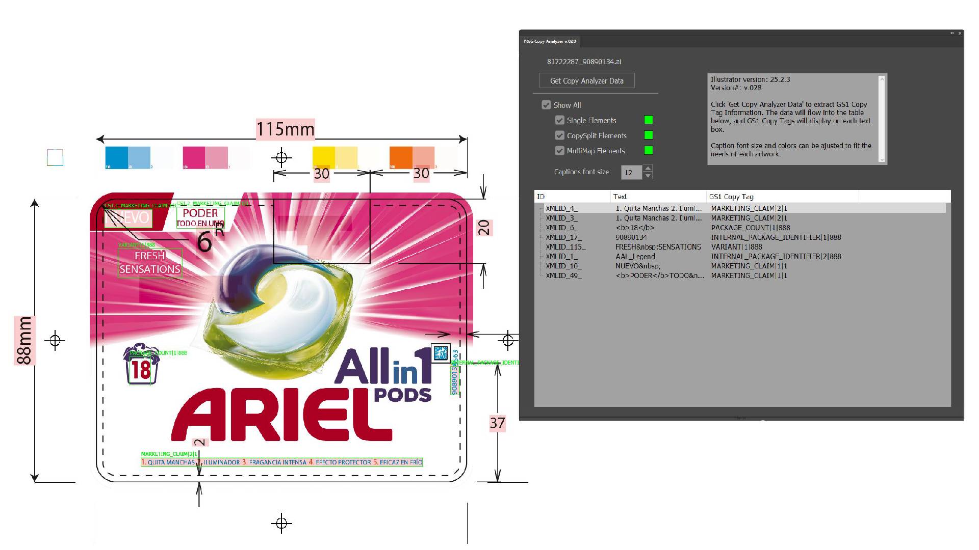
Task: Close the P&G Copy Analyzer panel
Action: pos(960,33)
